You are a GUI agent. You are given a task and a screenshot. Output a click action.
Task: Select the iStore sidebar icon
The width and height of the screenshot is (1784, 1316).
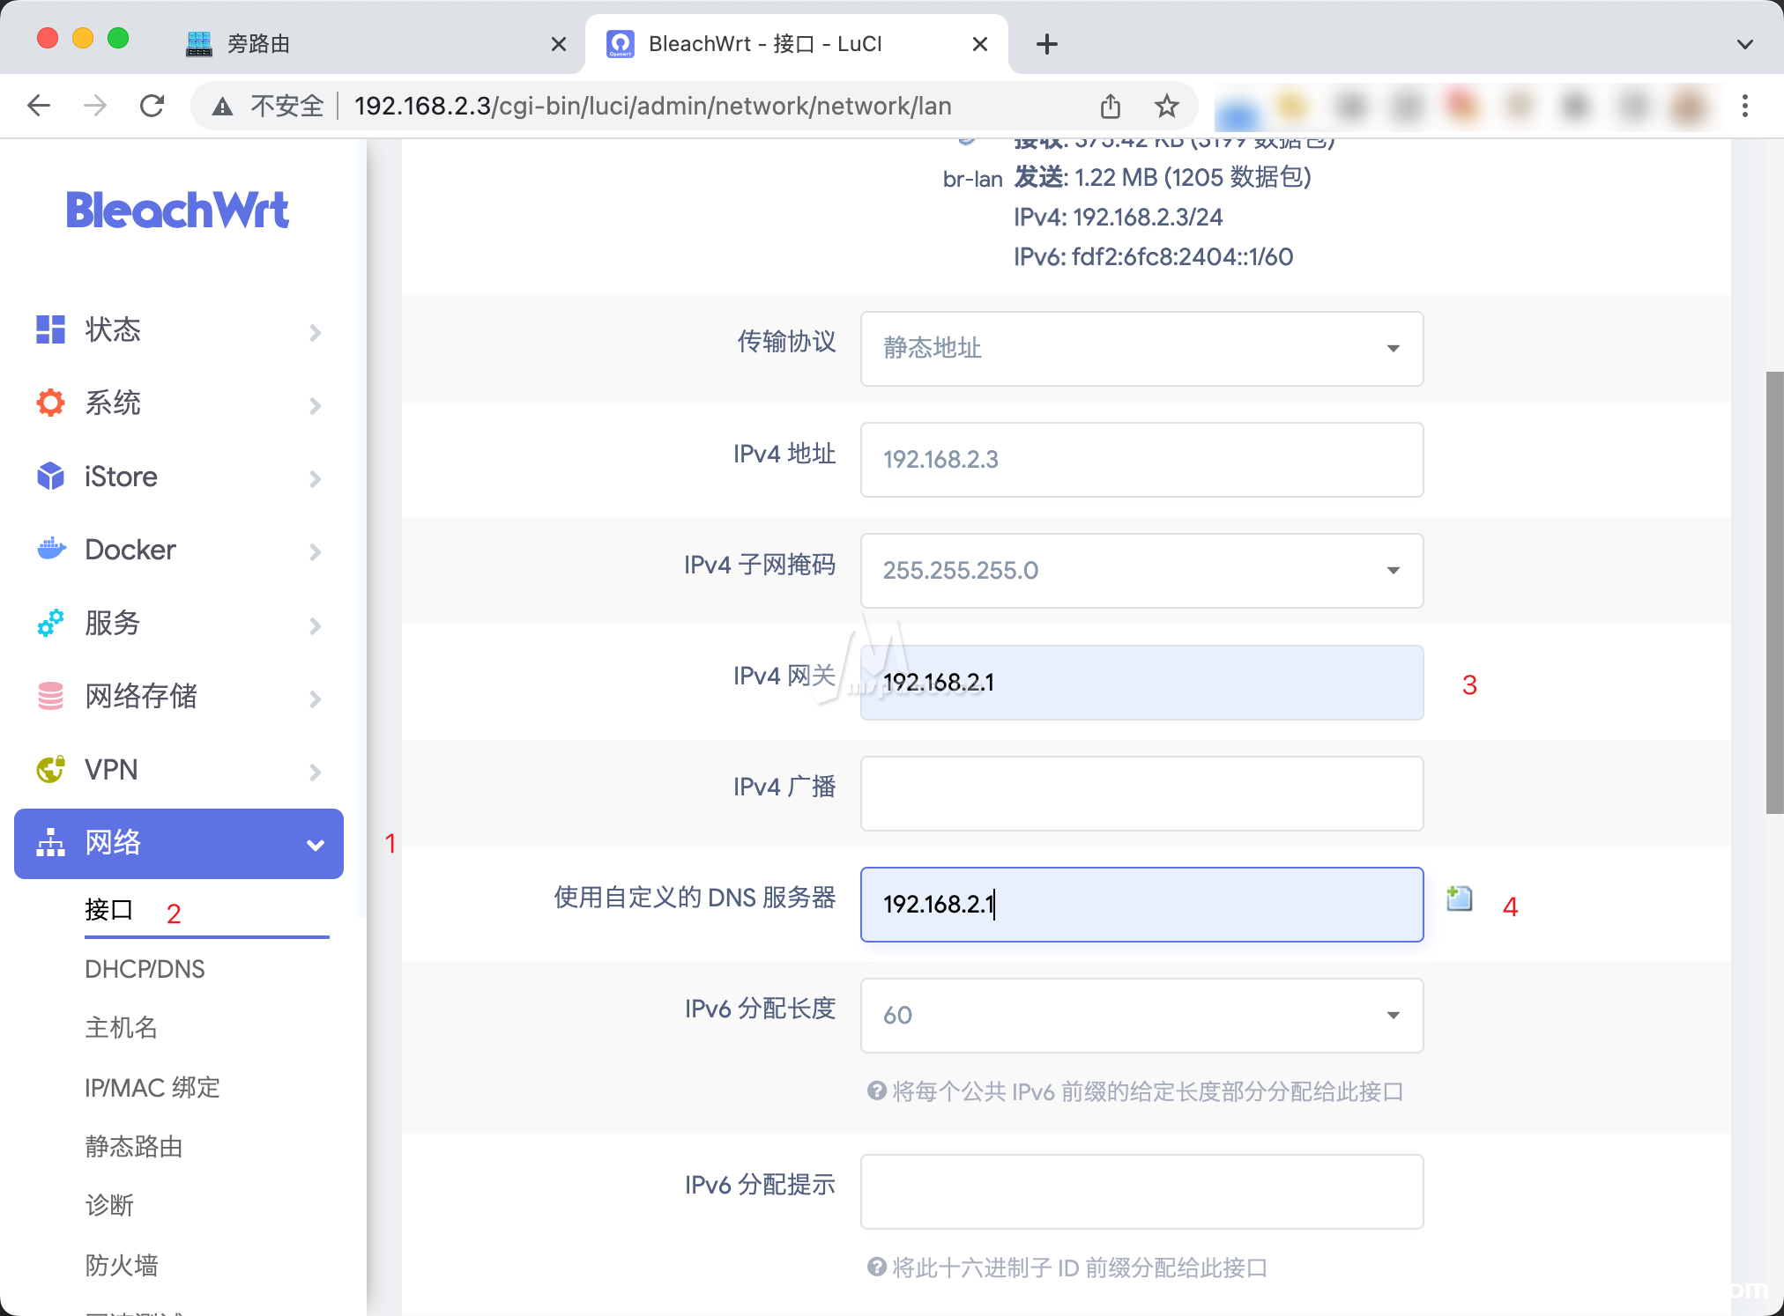(x=50, y=477)
